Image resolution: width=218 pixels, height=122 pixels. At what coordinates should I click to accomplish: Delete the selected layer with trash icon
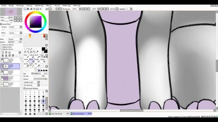click(13, 56)
